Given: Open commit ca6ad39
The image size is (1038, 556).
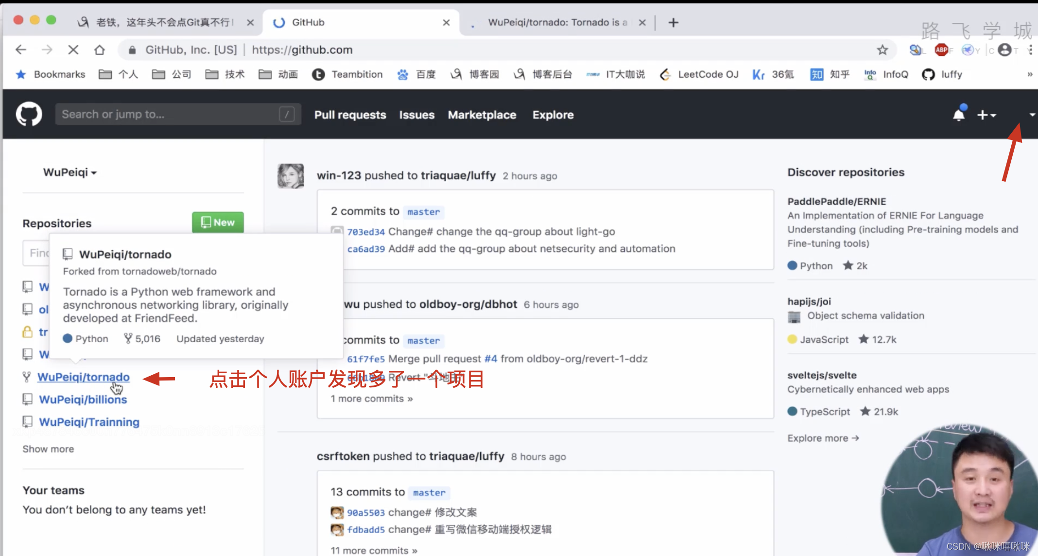Looking at the screenshot, I should [x=365, y=249].
